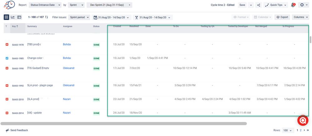The height and width of the screenshot is (136, 312).
Task: Click the Created column header
Action: [x=117, y=26]
